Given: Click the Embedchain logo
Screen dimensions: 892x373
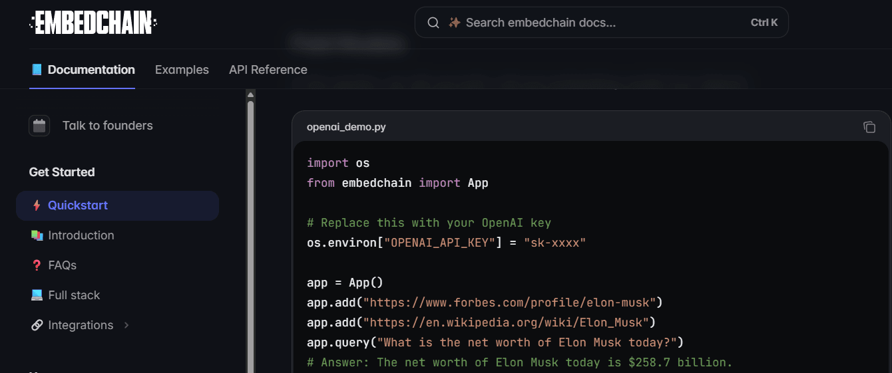Looking at the screenshot, I should click(93, 23).
